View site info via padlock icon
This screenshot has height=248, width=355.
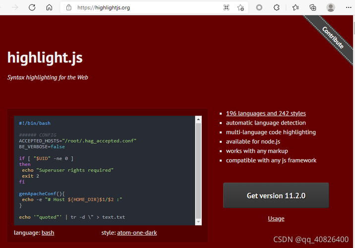click(x=69, y=7)
